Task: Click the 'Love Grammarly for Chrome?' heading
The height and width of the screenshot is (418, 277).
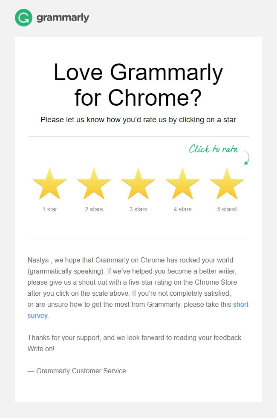Action: pos(138,84)
